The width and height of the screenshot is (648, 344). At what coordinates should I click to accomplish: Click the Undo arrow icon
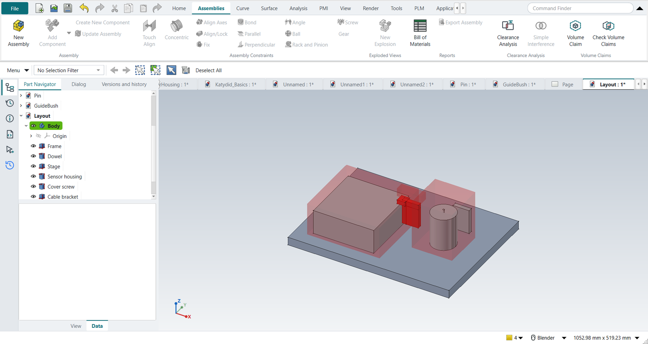click(x=84, y=8)
